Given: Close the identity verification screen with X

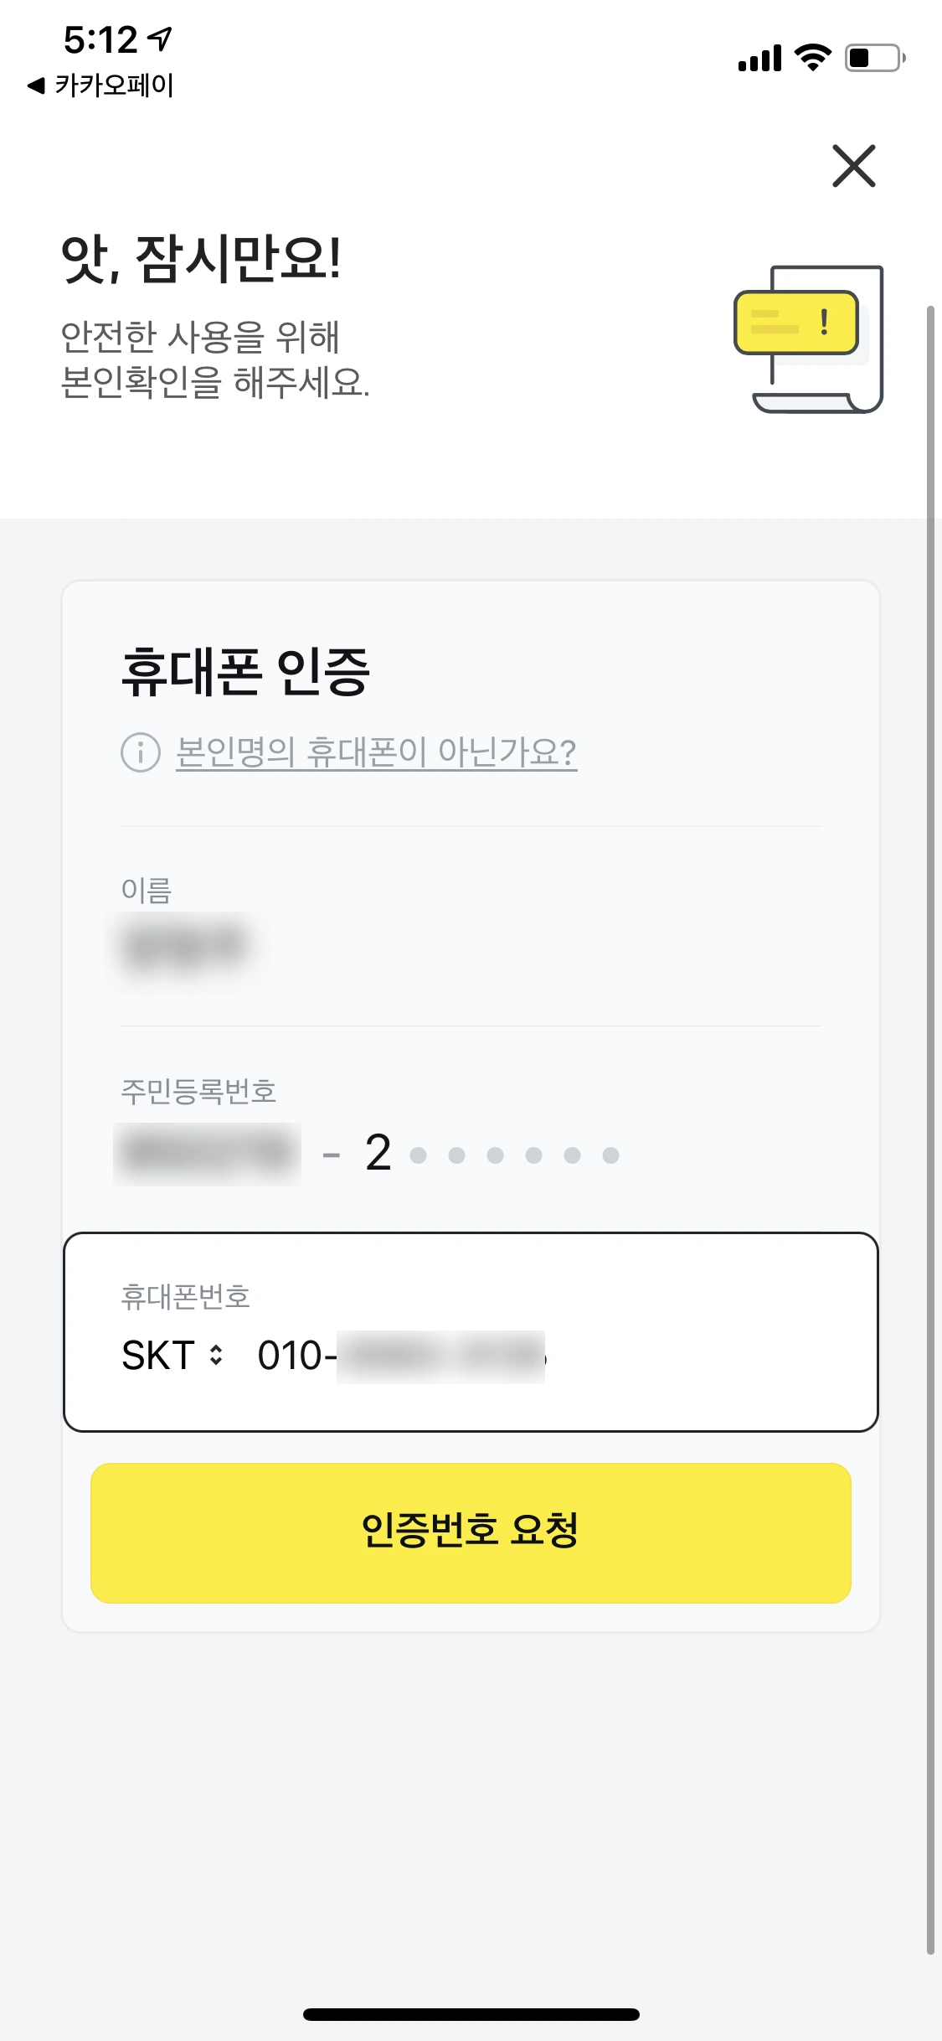Looking at the screenshot, I should (853, 165).
